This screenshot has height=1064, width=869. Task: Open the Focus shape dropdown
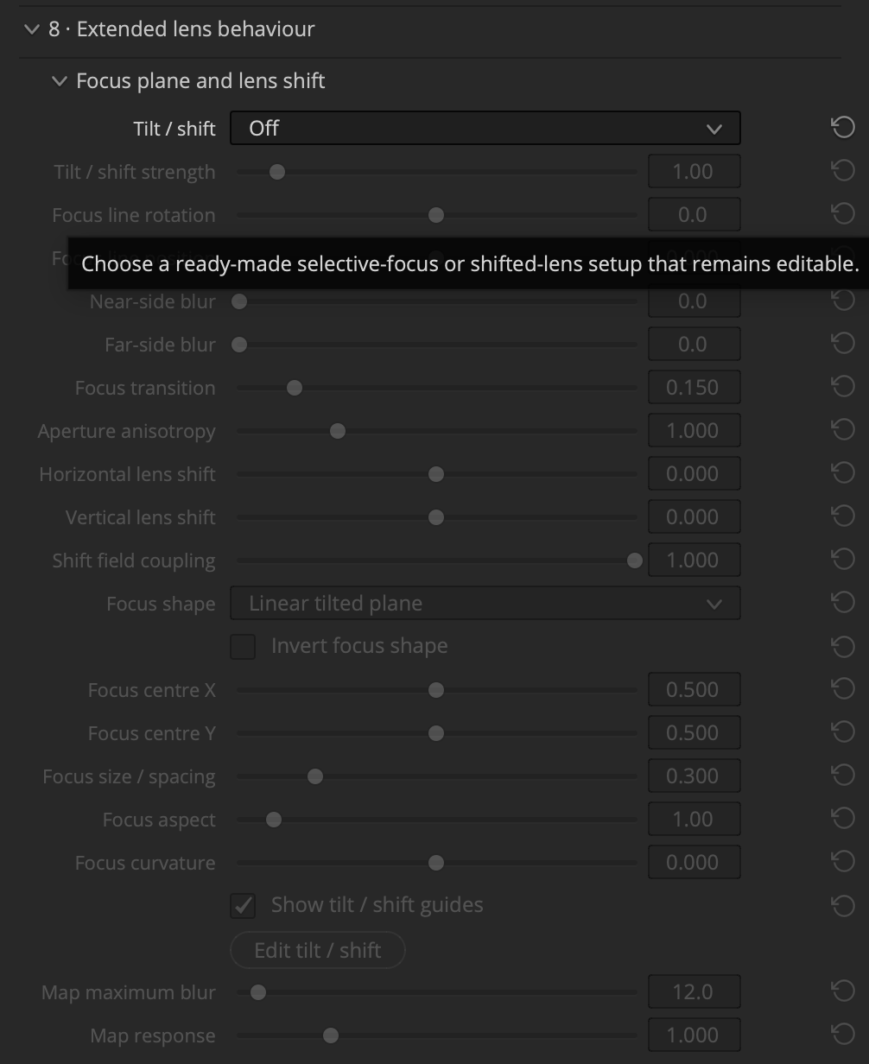pyautogui.click(x=485, y=603)
